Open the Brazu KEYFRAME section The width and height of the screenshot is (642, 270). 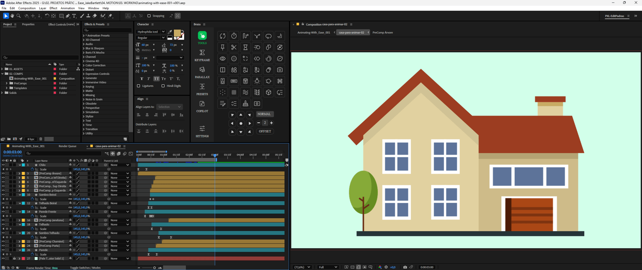(202, 55)
